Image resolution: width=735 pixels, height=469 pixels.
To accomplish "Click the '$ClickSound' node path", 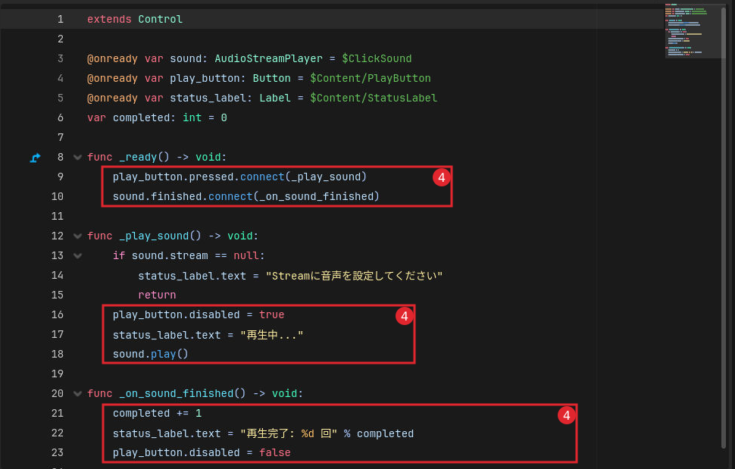I will click(x=377, y=58).
